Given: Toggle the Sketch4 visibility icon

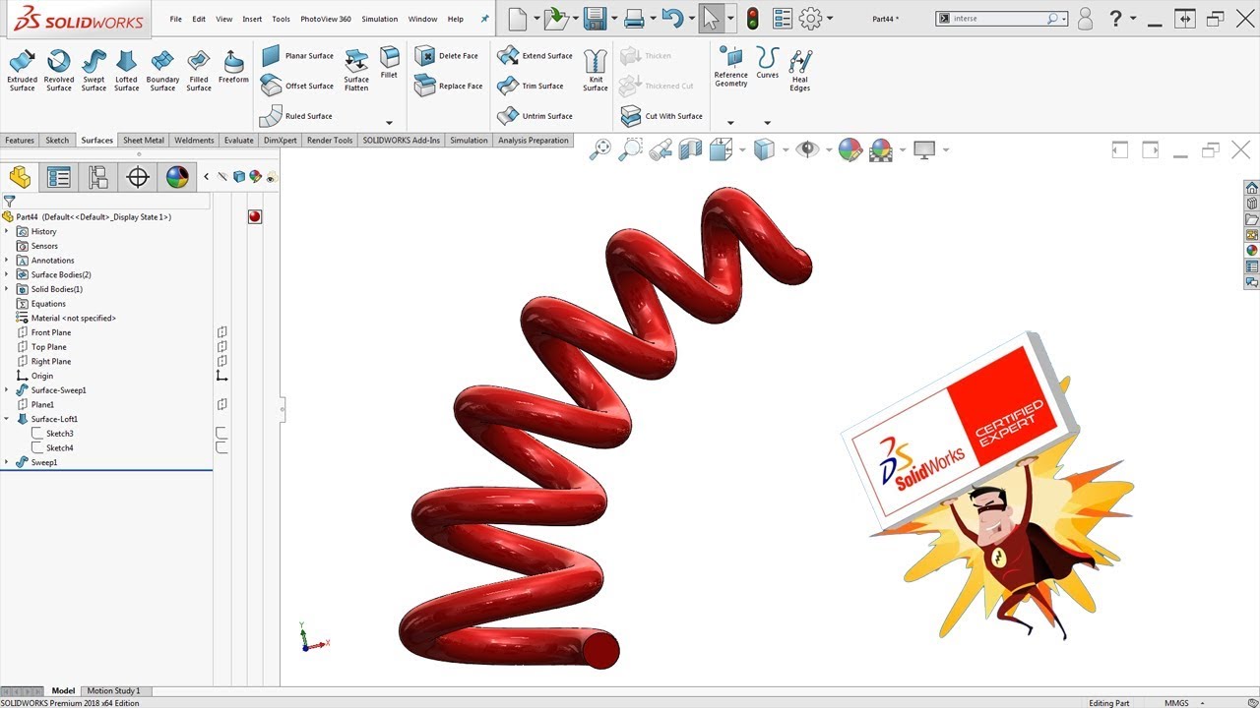Looking at the screenshot, I should (222, 447).
